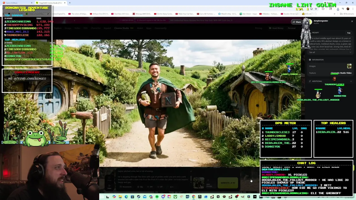Expand the prompt section chevron arrow
Screen dimensions: 356x200
[x=350, y=52]
